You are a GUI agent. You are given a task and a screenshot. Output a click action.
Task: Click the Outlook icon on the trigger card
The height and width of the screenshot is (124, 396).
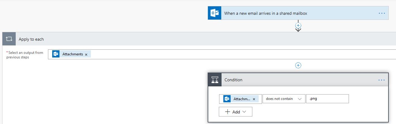click(x=215, y=13)
